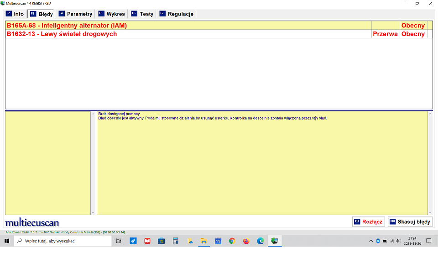Open Task View on the taskbar
Image resolution: width=438 pixels, height=274 pixels.
pos(119,241)
